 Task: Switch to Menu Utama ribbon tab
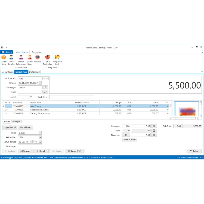(21, 52)
